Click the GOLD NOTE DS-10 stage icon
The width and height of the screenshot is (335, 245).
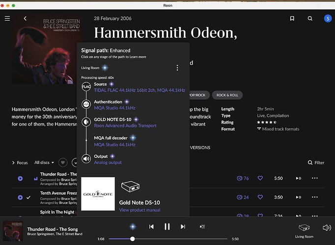pyautogui.click(x=86, y=122)
